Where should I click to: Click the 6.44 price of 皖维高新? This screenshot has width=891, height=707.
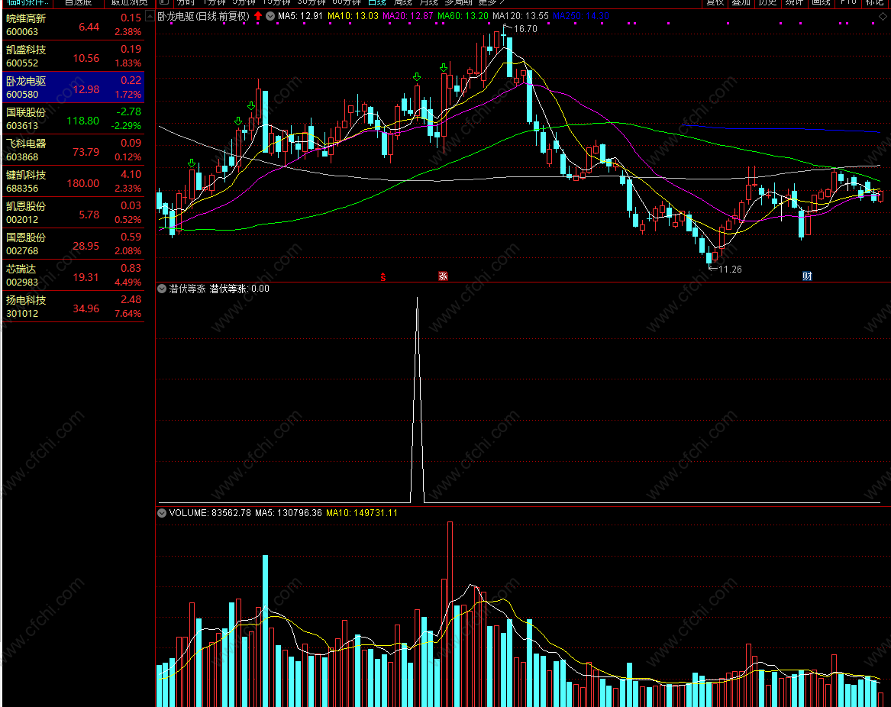click(89, 27)
